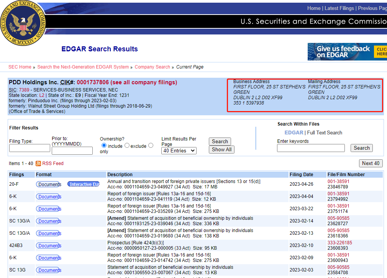Click file number 005-90585 for 2023-02-14 filing

click(x=338, y=218)
